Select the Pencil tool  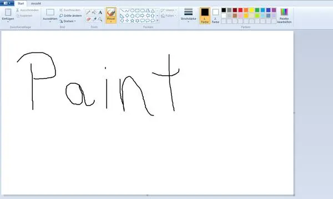88,12
